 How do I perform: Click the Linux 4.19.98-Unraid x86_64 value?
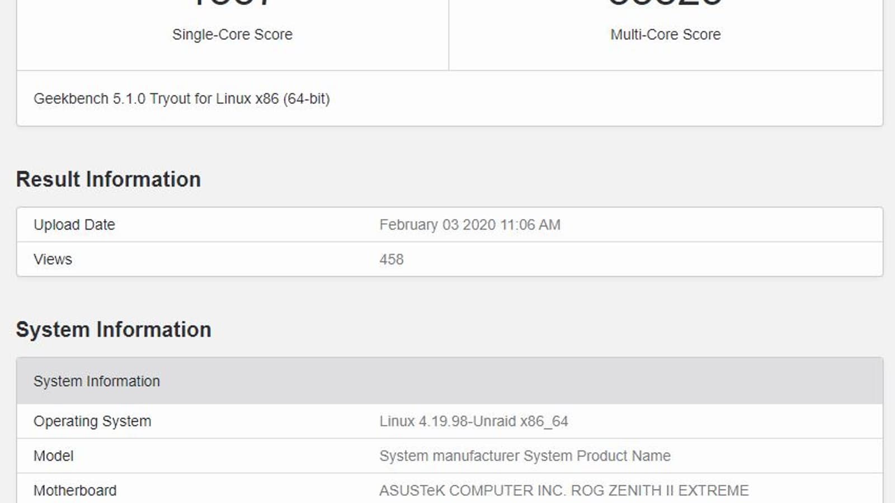(473, 421)
